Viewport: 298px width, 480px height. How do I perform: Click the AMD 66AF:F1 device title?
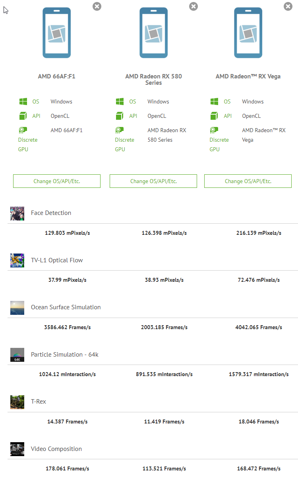pyautogui.click(x=56, y=76)
